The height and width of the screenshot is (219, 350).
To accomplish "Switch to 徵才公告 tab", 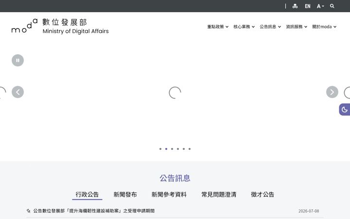I will click(x=262, y=195).
